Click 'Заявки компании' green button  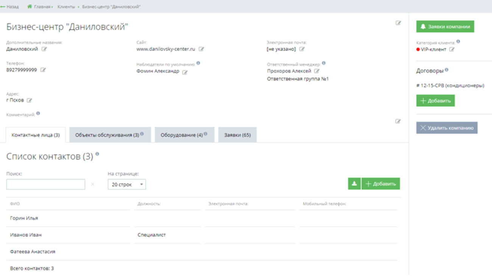(445, 27)
